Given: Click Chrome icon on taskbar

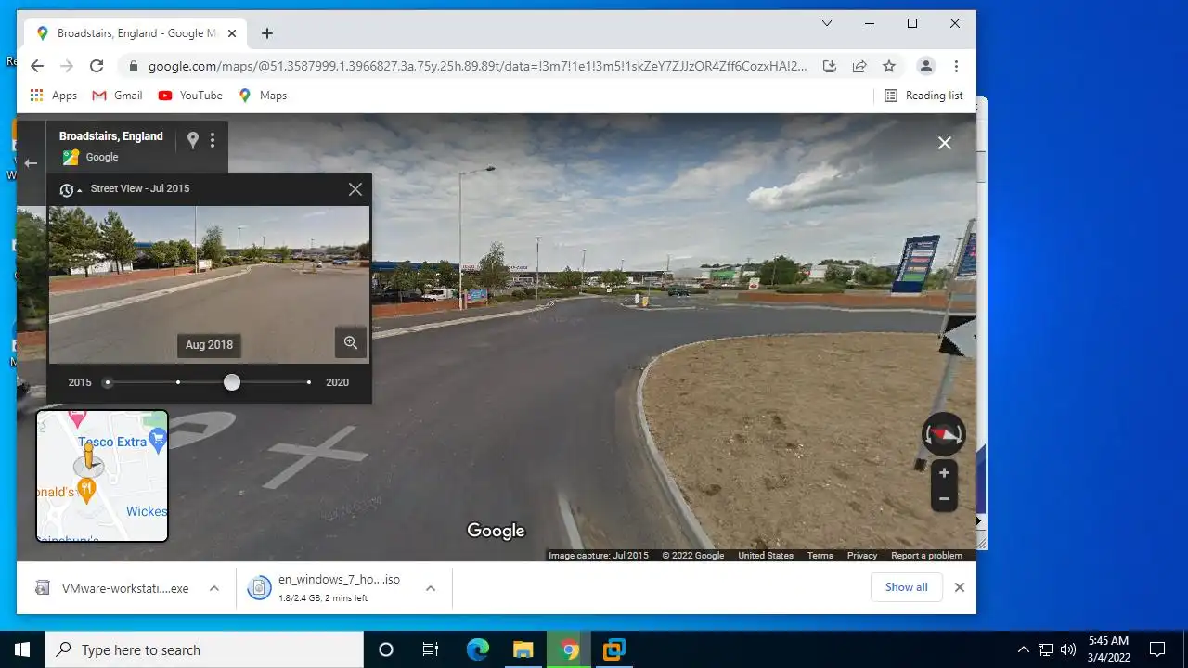Looking at the screenshot, I should tap(570, 649).
